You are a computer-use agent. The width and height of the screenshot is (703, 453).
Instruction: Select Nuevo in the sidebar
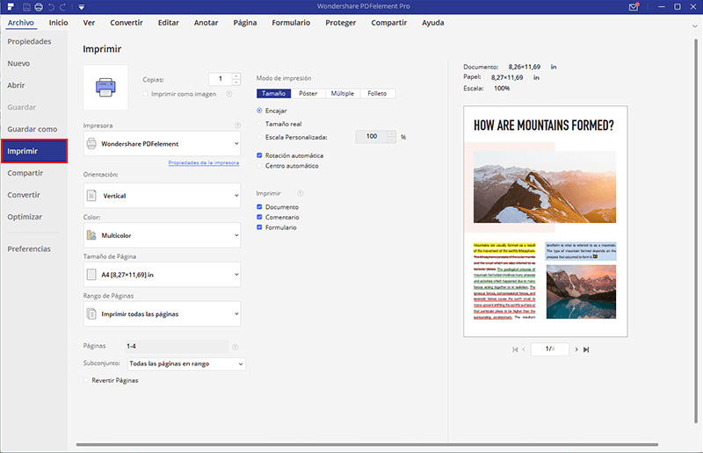tap(18, 63)
